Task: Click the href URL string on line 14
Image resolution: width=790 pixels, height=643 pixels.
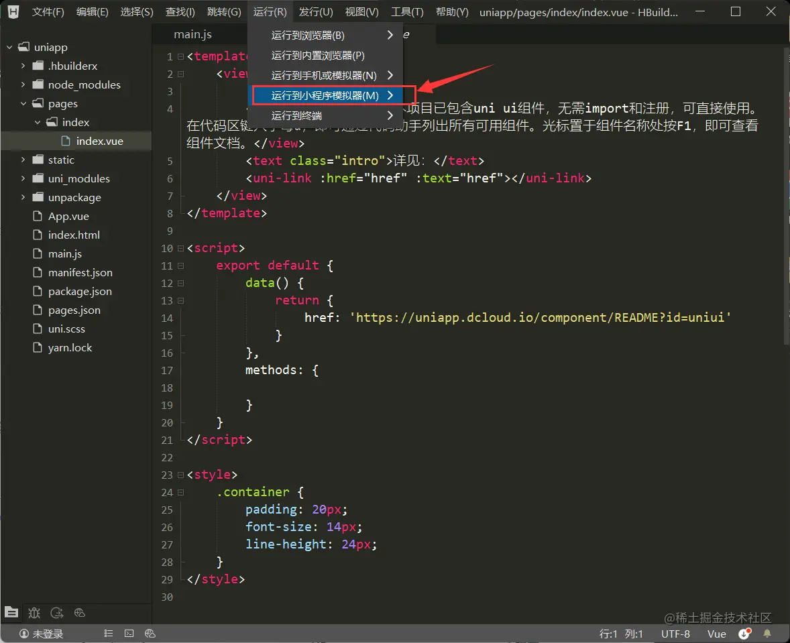Action: 541,317
